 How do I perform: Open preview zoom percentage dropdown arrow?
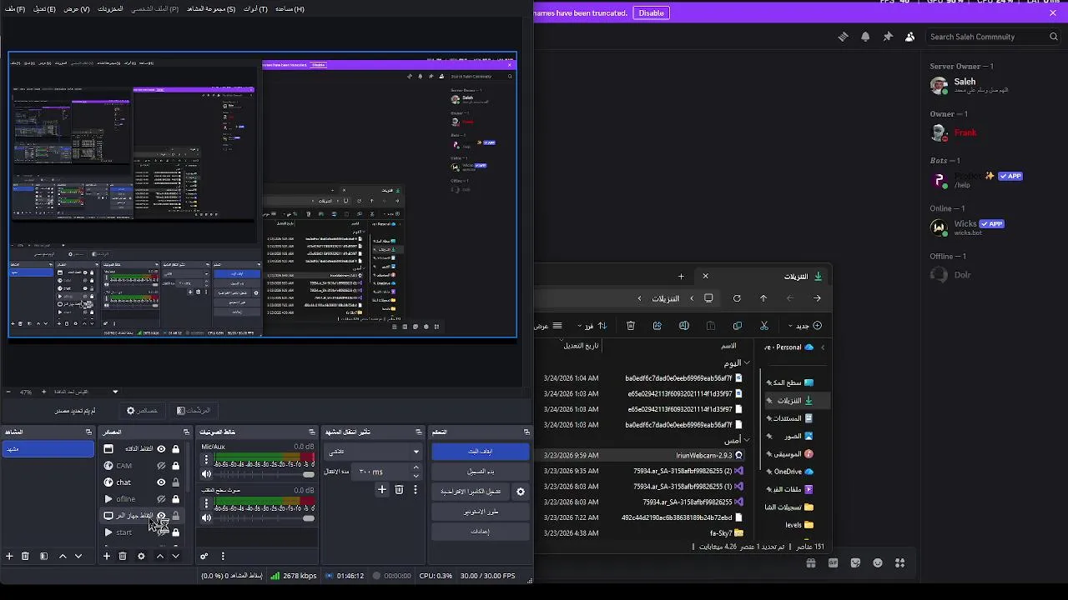(x=115, y=392)
